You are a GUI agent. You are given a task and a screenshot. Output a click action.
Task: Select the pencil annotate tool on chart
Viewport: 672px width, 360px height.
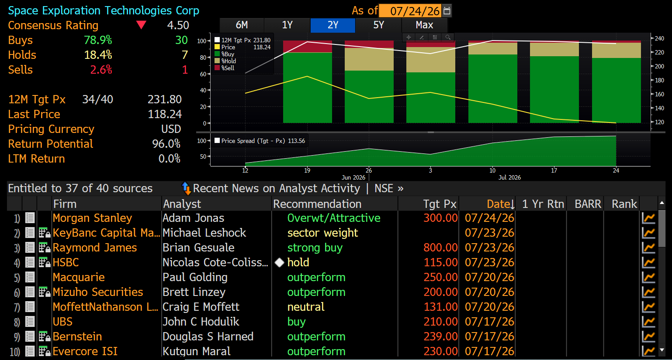(422, 37)
